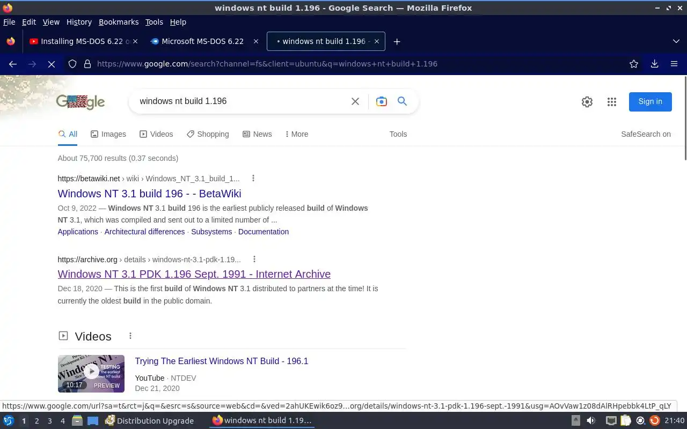Viewport: 687px width, 429px height.
Task: Open the History menu
Action: pos(79,22)
